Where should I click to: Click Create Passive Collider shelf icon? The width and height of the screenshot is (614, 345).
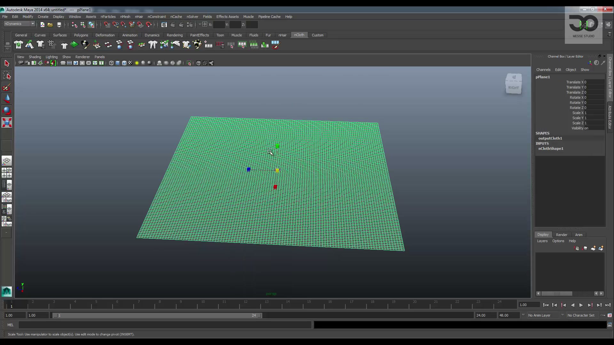pos(29,45)
